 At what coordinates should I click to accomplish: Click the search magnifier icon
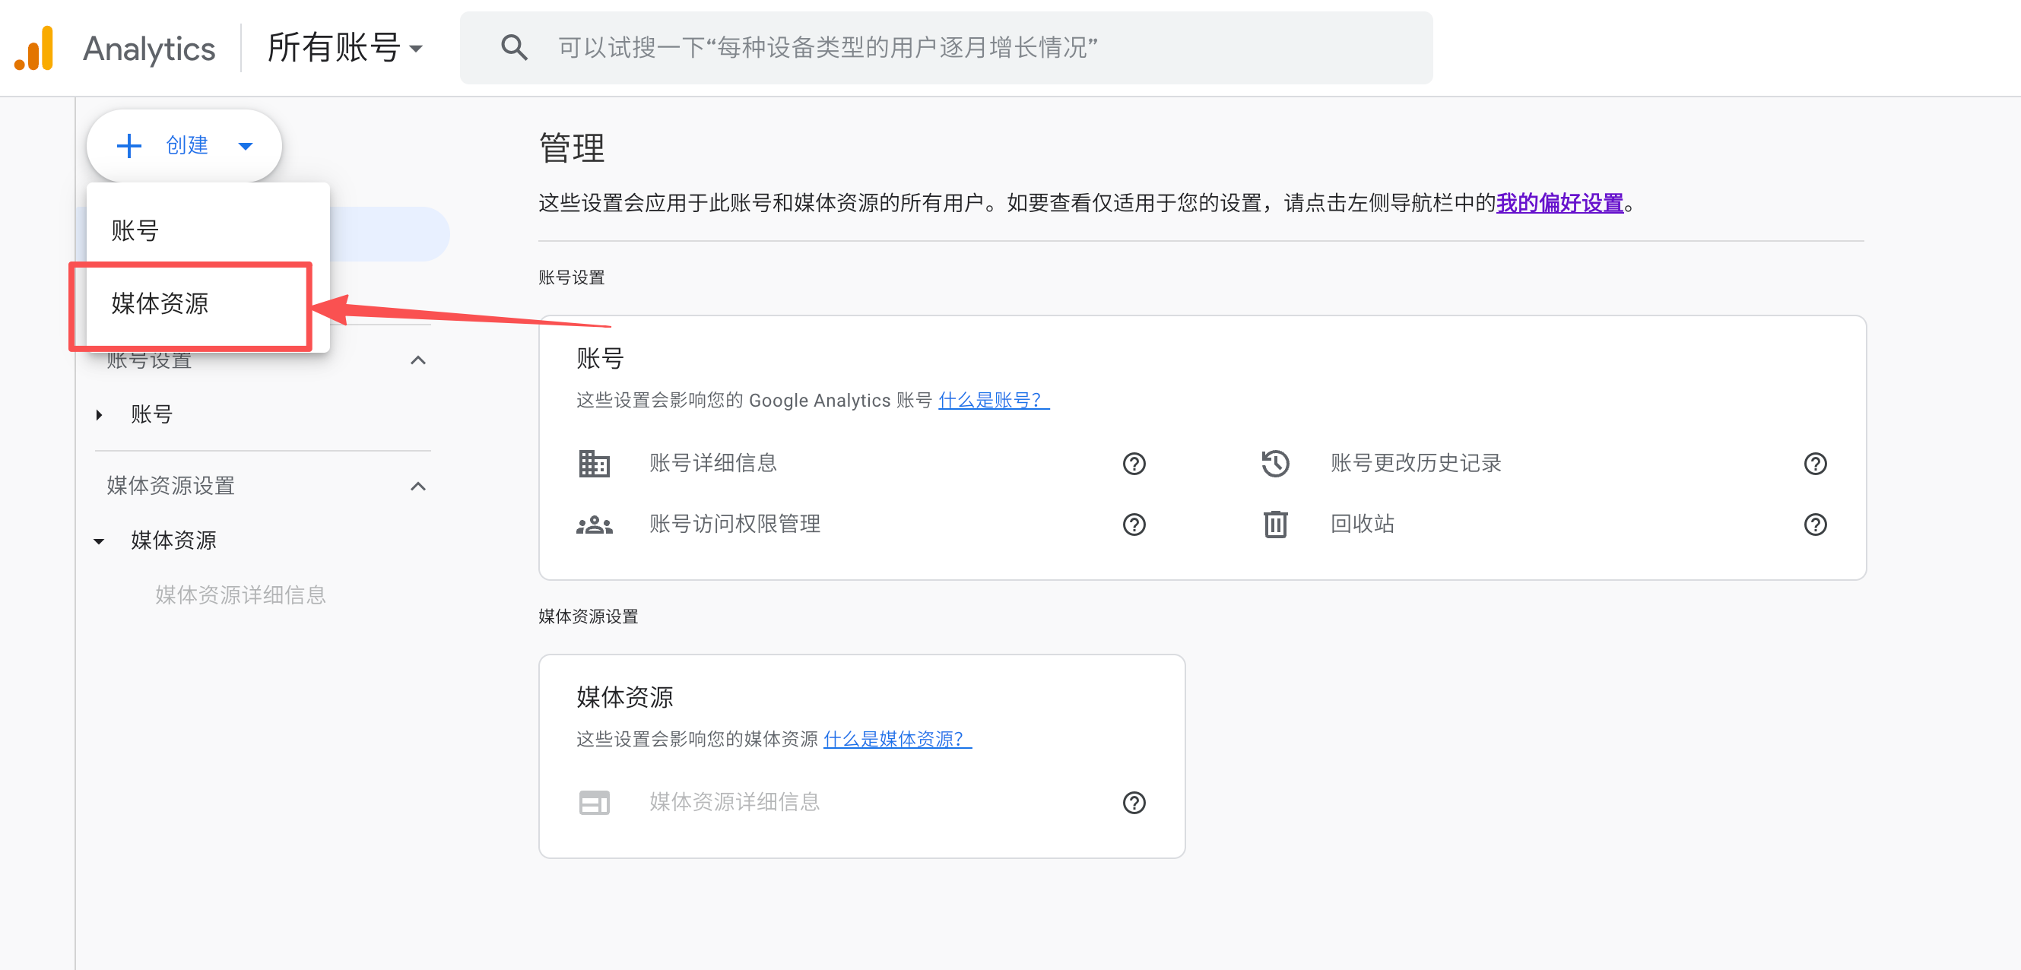[514, 48]
